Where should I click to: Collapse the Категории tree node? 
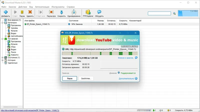(x=2, y=23)
